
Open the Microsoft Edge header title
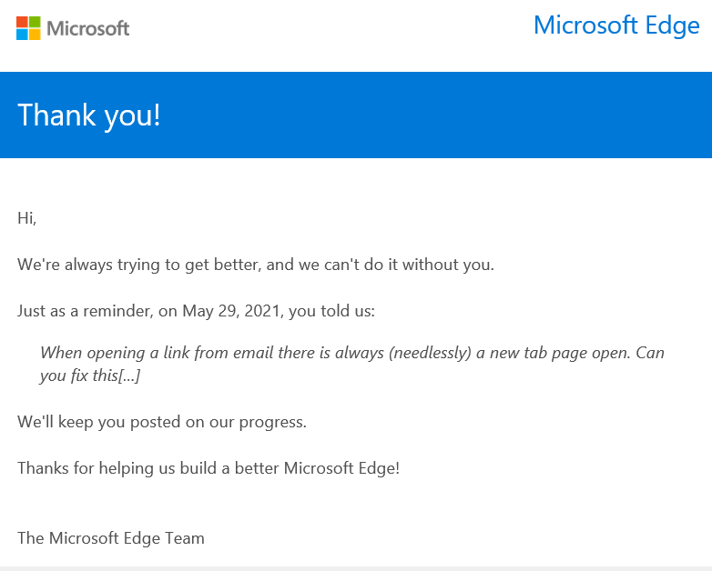click(616, 25)
